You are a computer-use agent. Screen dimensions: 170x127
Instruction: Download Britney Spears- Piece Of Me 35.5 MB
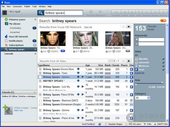(x=78, y=94)
